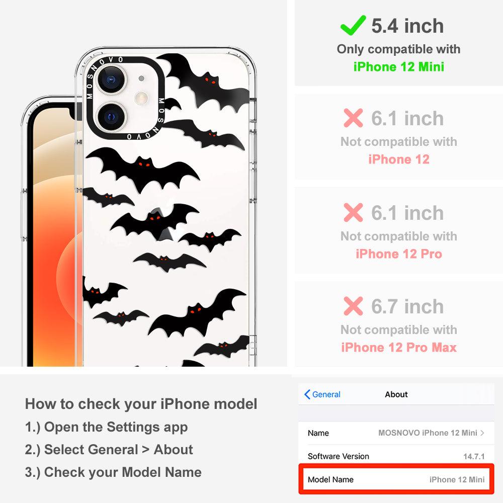The width and height of the screenshot is (503, 503).
Task: Click the red X above iPhone 12 Pro
Action: 353,212
